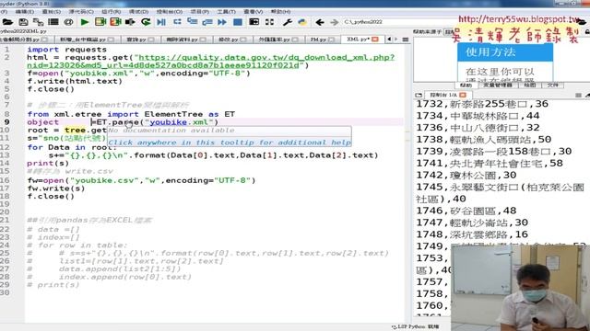
Task: Show next editor tabs with right arrow
Action: (x=395, y=39)
